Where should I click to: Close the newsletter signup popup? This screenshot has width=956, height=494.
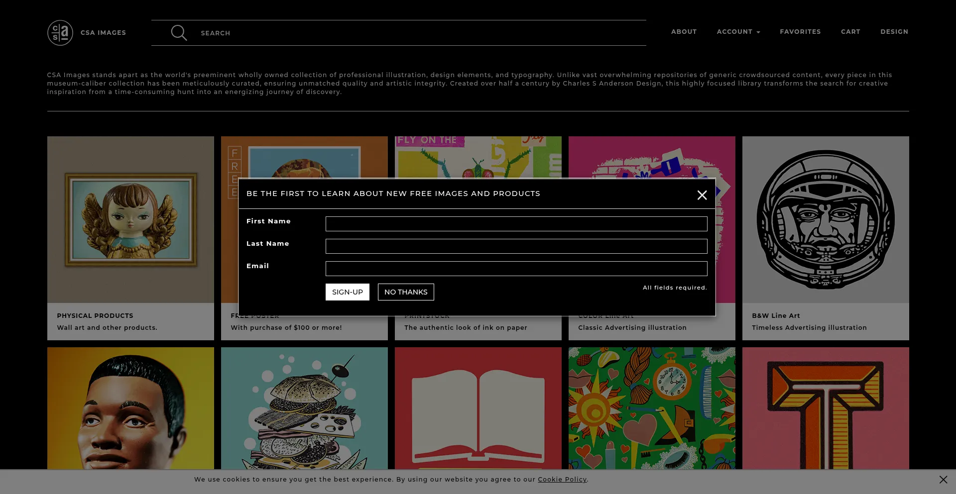(x=702, y=195)
